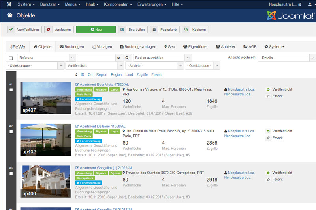Click the Joomla logo icon in top menu
The height and width of the screenshot is (210, 316).
click(x=9, y=4)
